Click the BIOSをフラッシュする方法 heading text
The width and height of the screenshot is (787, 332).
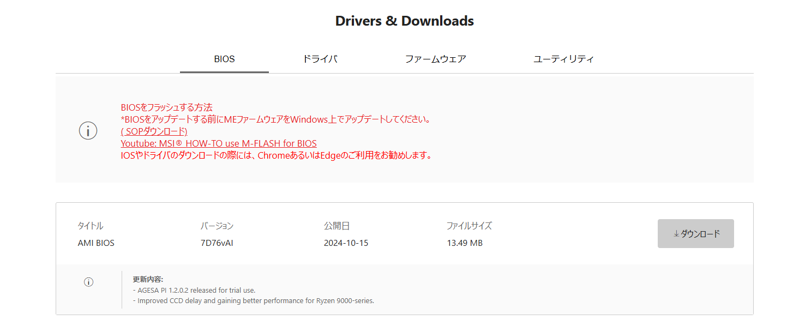pos(167,107)
